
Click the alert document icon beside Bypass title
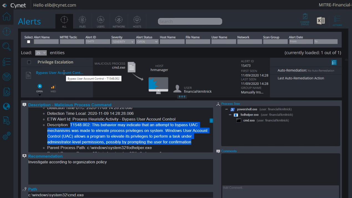pyautogui.click(x=28, y=75)
